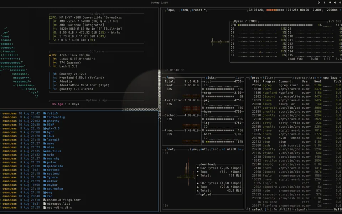
Task: Click the wlan0 interface name
Action: (231, 149)
